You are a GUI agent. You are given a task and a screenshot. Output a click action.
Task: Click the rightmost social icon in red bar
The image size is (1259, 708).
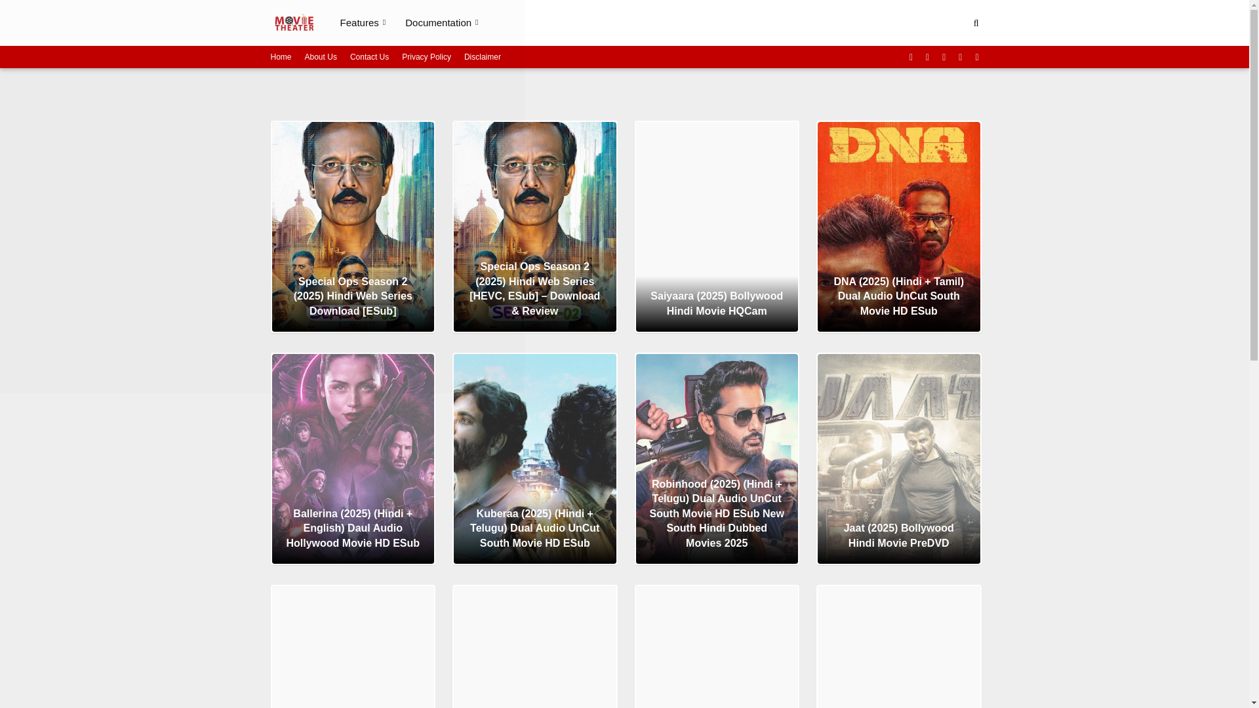click(x=977, y=57)
